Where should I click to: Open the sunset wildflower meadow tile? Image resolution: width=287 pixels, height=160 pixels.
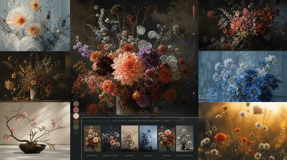pos(243,131)
